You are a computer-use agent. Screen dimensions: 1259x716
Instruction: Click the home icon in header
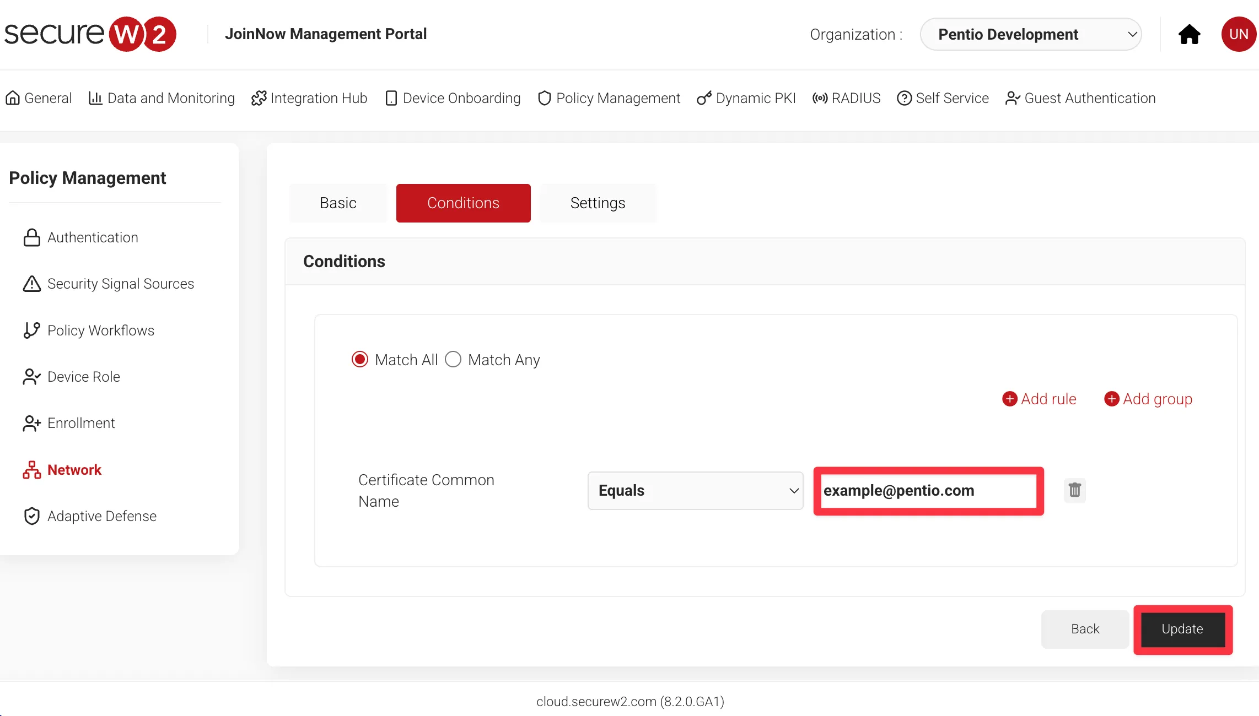(1189, 34)
